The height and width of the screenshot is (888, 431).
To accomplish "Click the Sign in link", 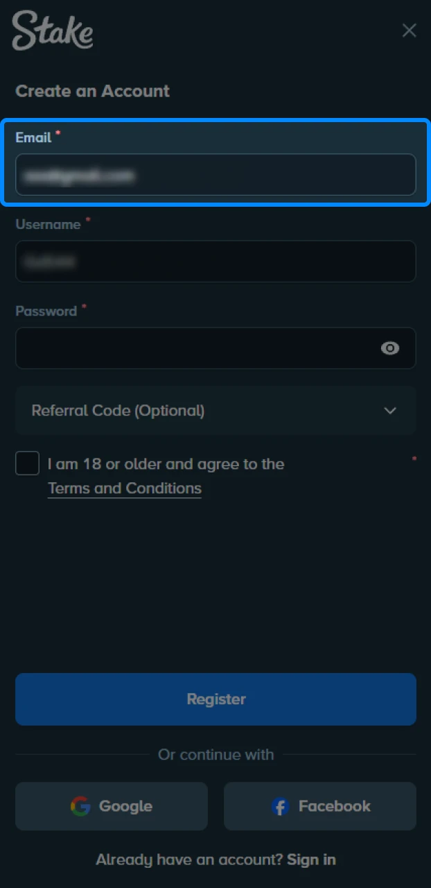I will 310,860.
